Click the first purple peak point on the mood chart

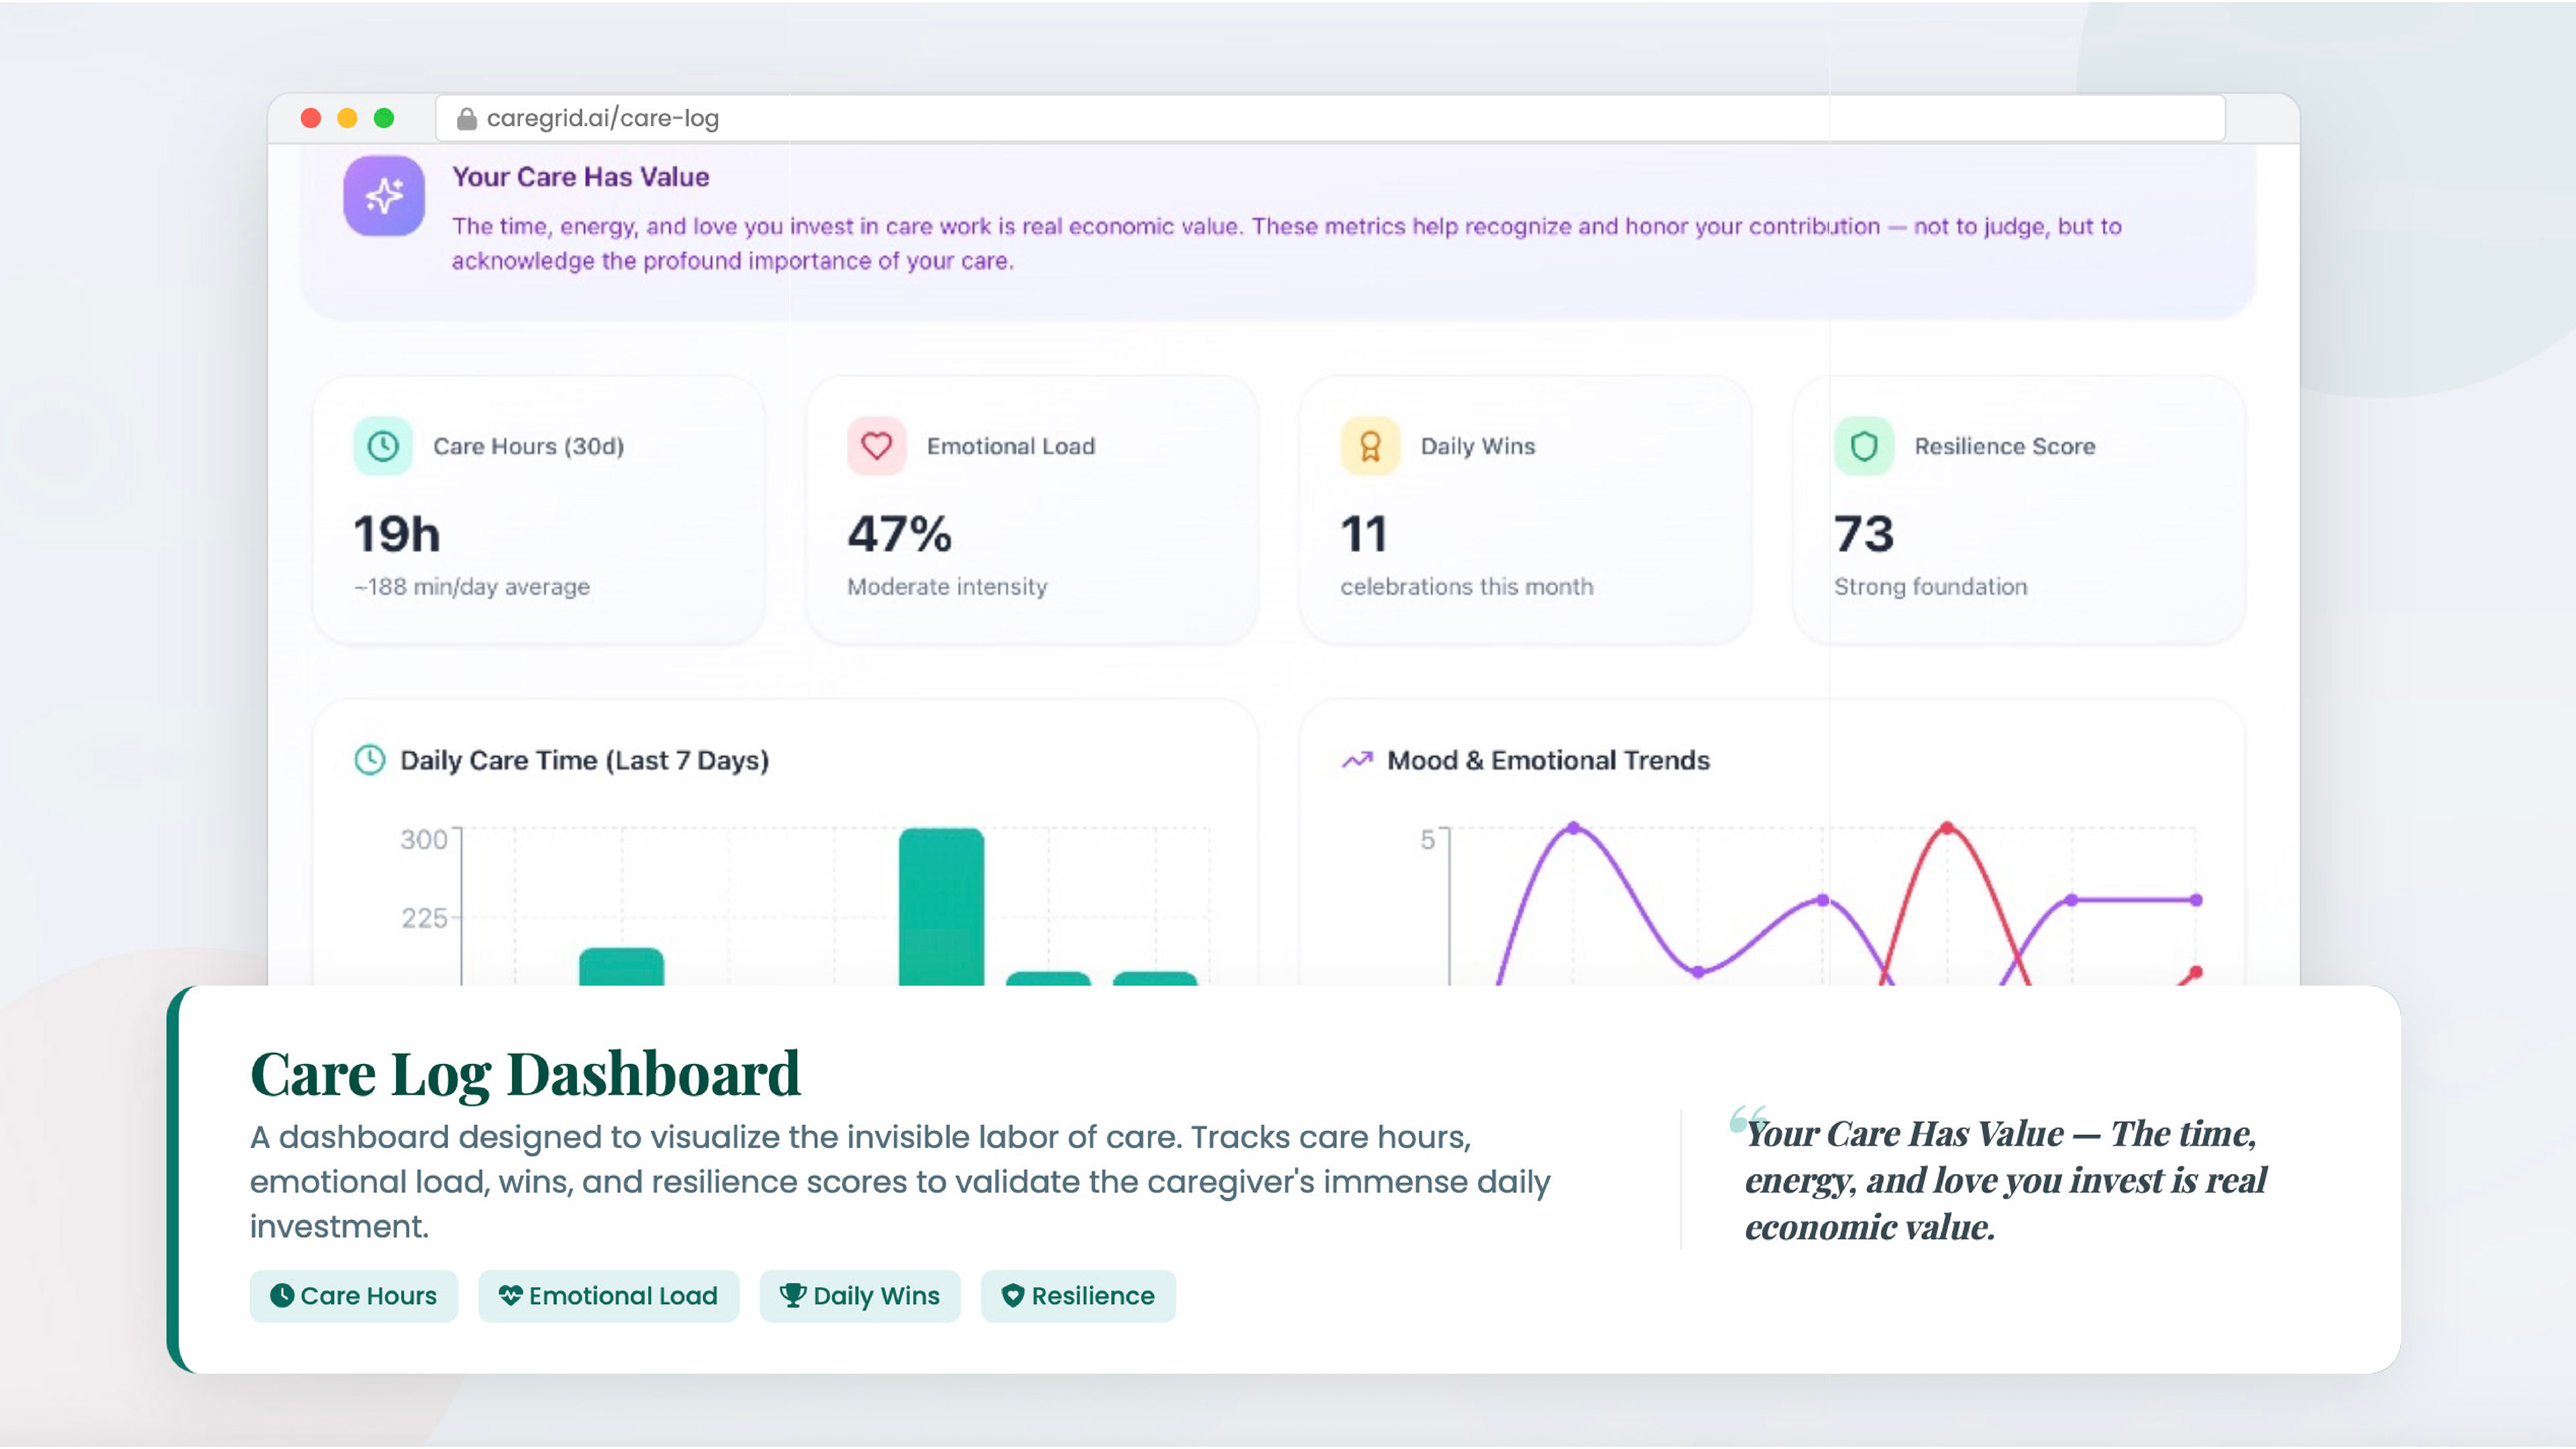[x=1573, y=828]
